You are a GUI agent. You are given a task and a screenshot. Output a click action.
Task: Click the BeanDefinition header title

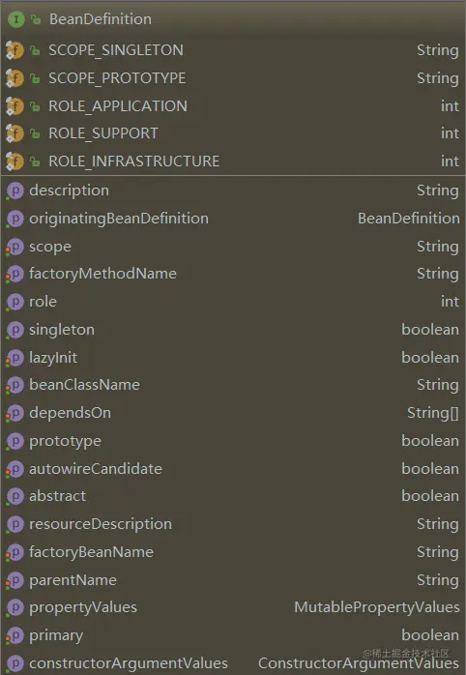click(101, 19)
